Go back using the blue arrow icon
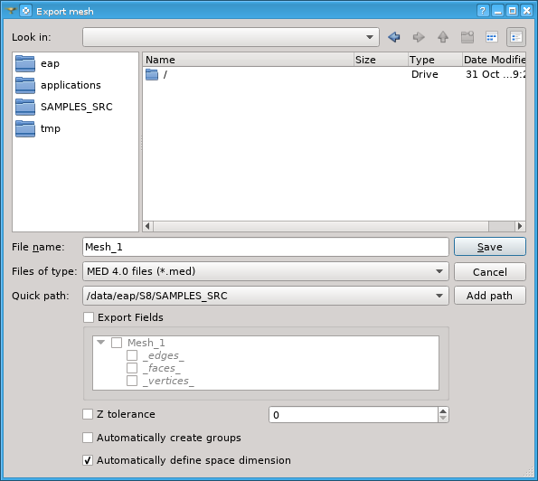The height and width of the screenshot is (481, 538). pyautogui.click(x=394, y=37)
